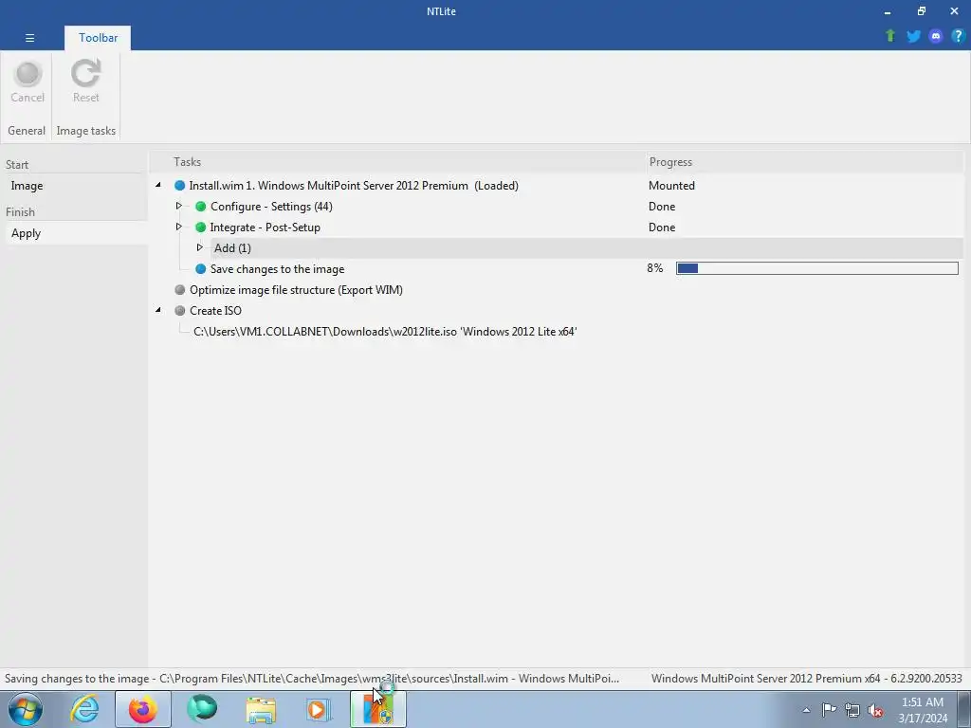Click the Reset icon in the toolbar
Image resolution: width=971 pixels, height=728 pixels.
pos(85,74)
